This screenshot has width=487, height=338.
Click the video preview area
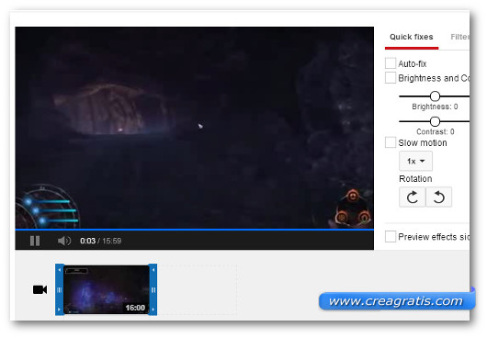(195, 128)
